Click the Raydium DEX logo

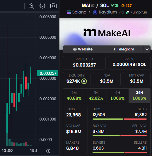[95, 12]
